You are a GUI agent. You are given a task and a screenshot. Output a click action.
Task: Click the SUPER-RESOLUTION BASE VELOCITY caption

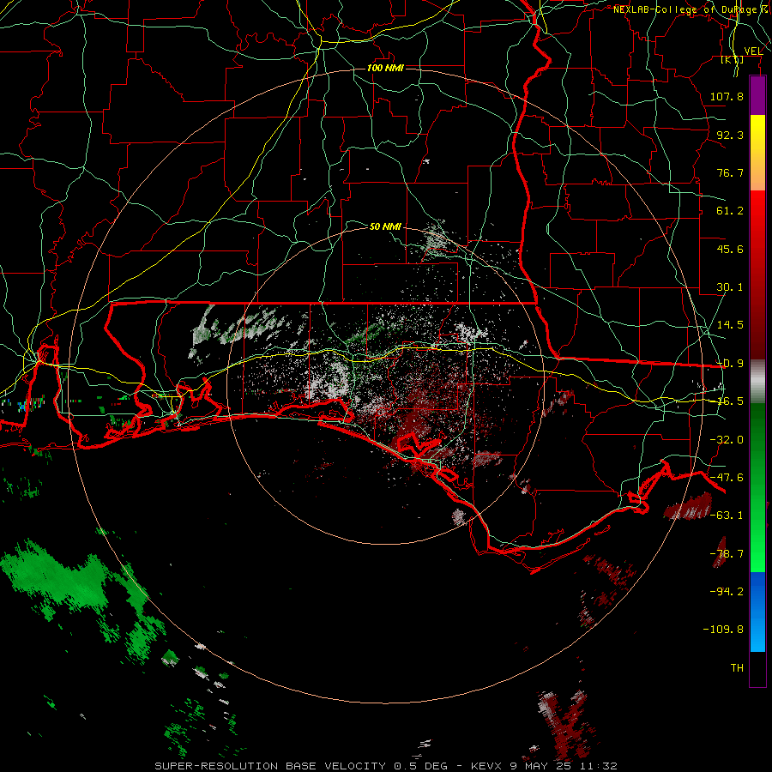point(270,766)
